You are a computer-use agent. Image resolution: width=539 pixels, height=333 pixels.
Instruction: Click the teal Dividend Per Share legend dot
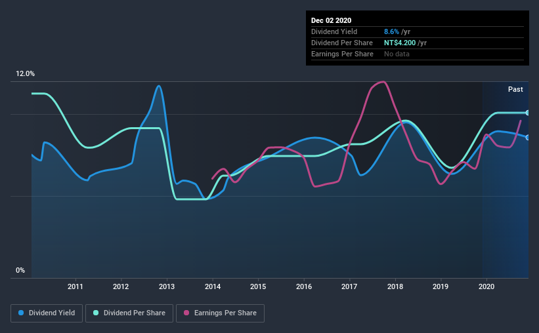(x=96, y=313)
